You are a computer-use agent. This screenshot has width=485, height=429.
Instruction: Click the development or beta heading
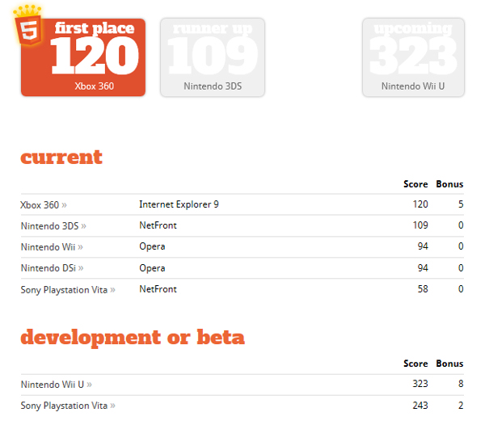[133, 337]
